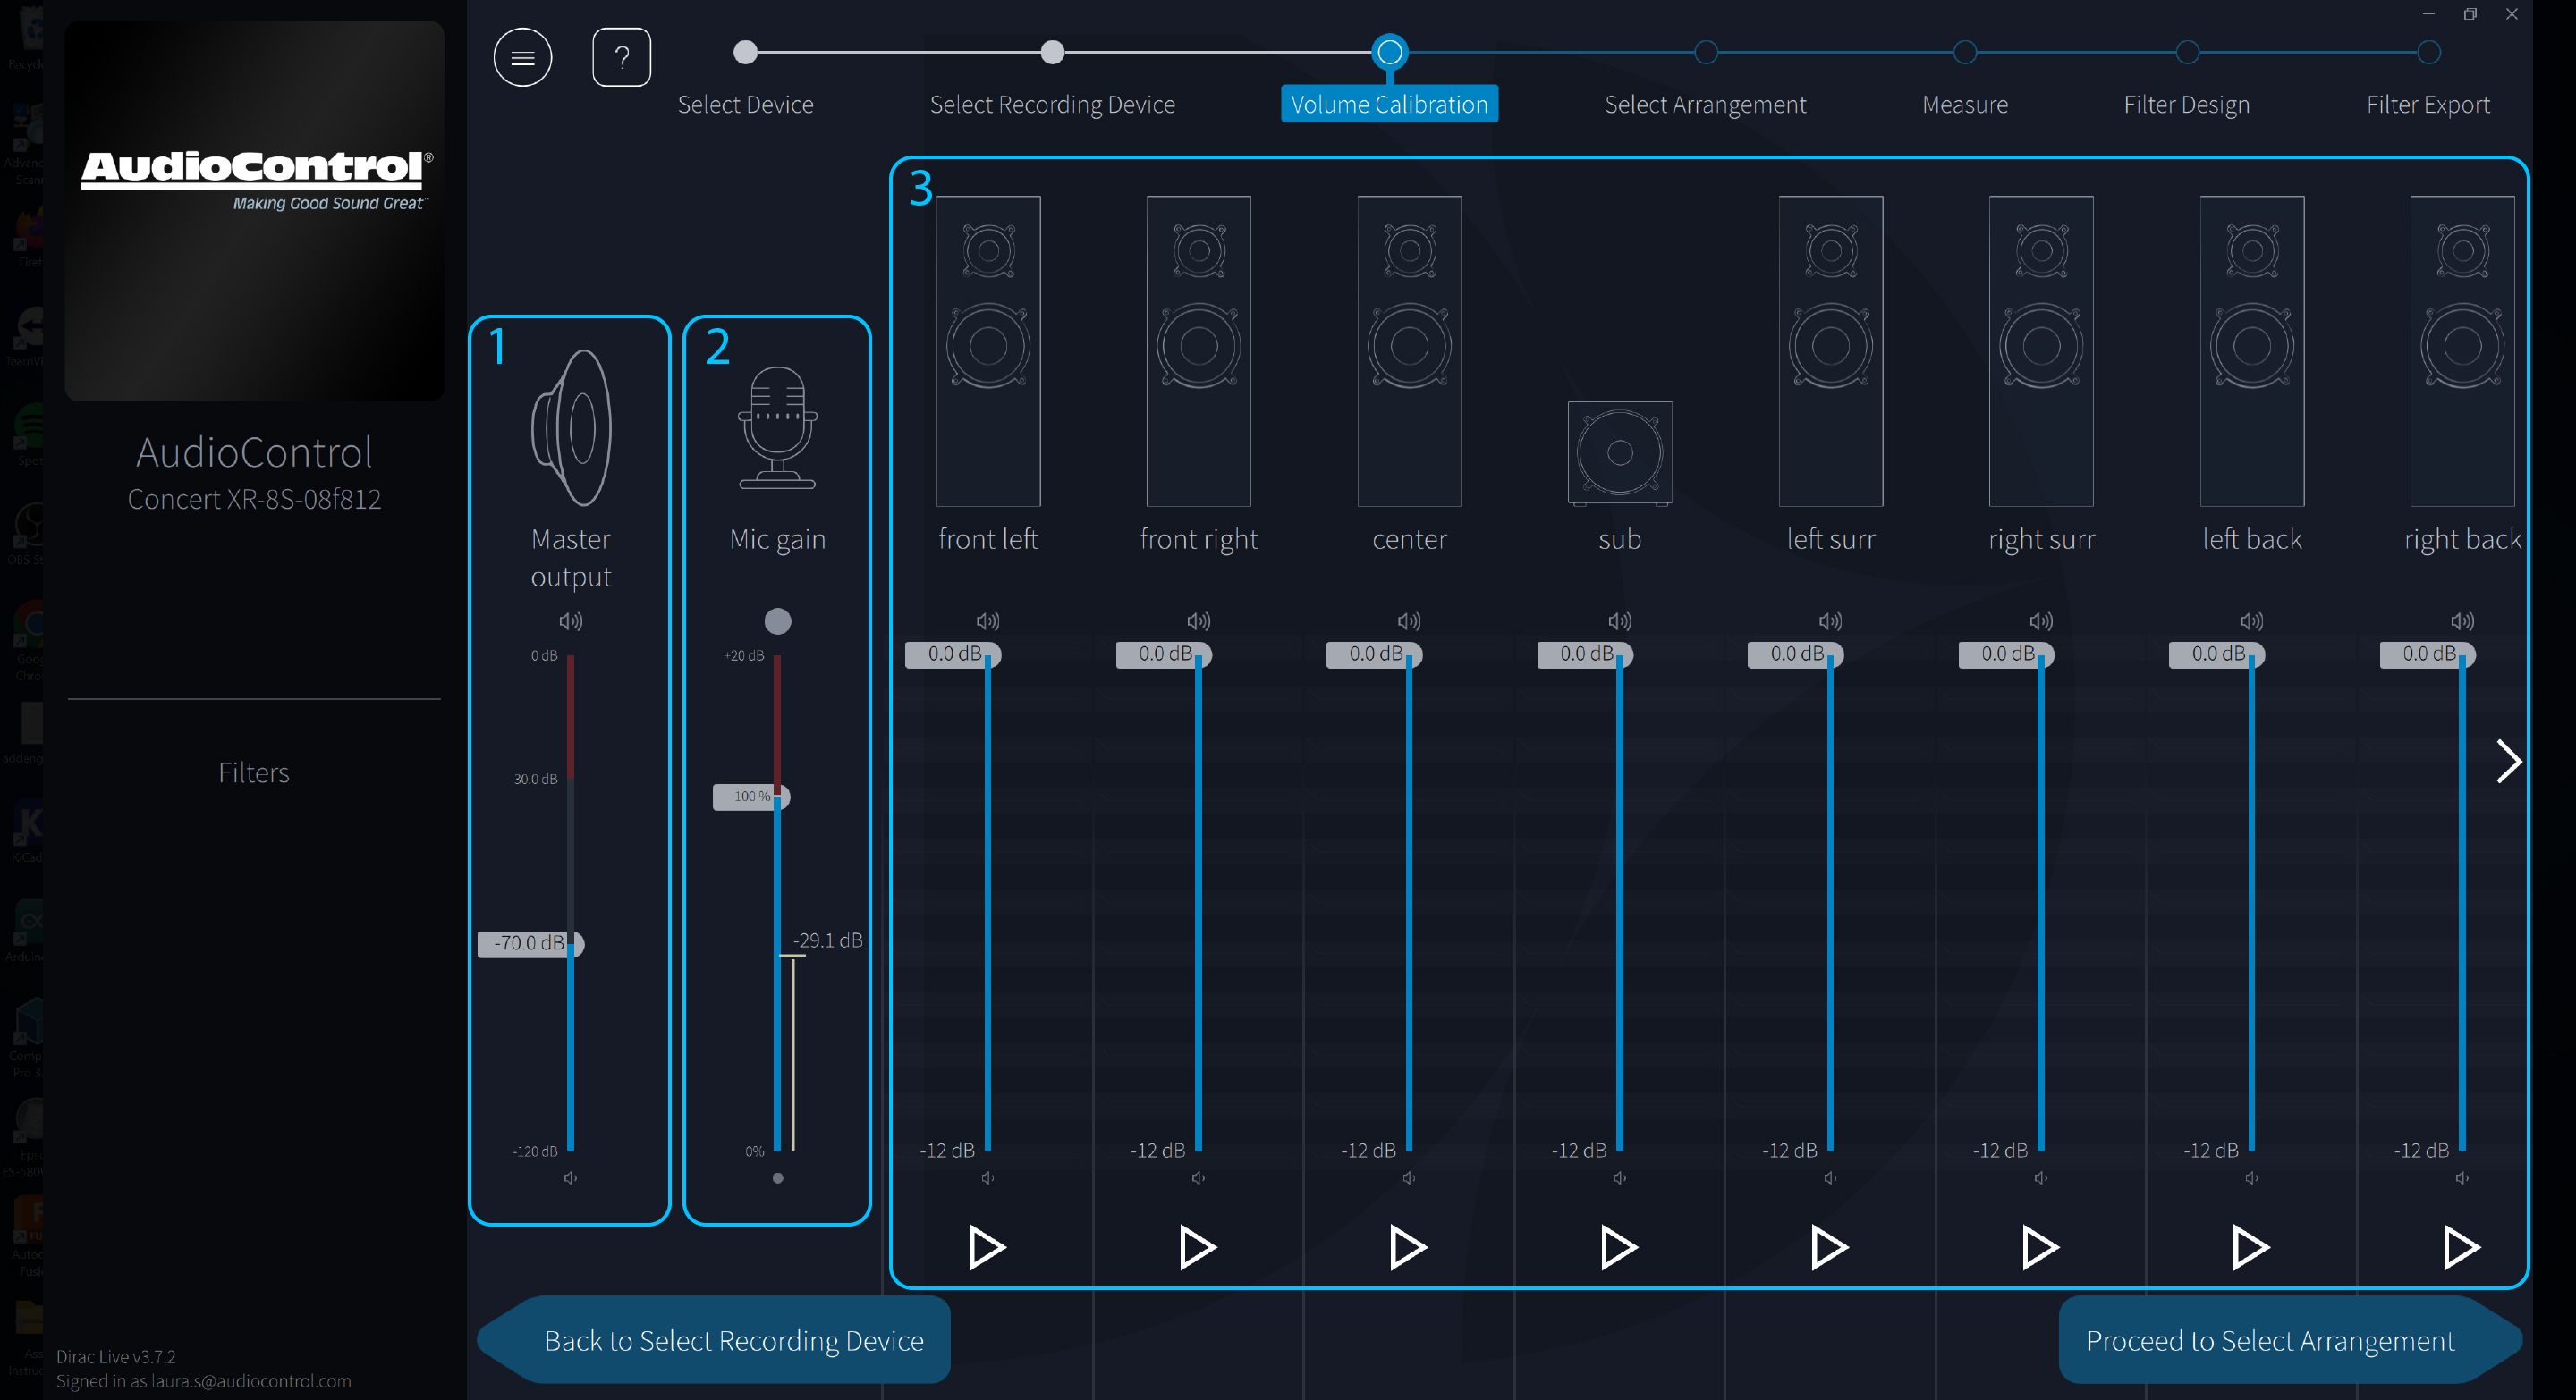
Task: Click the low volume icon under left surr fader
Action: [x=1829, y=1178]
